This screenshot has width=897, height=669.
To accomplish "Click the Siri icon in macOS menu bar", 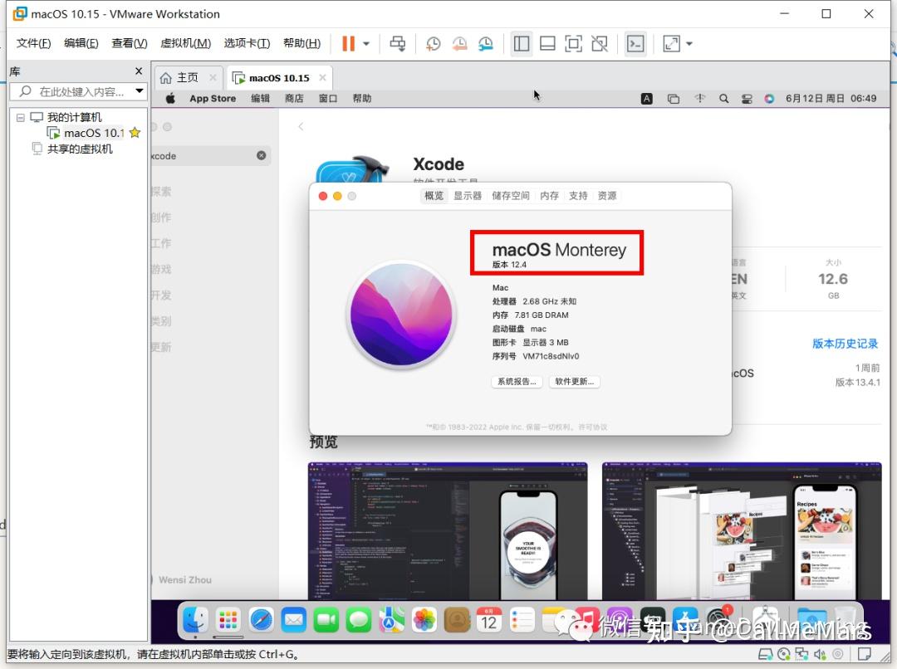I will coord(769,98).
